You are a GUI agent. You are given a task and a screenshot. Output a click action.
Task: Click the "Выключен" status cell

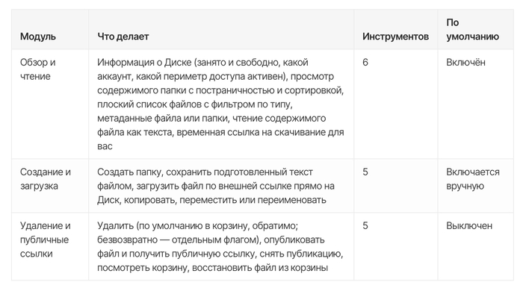click(x=469, y=225)
